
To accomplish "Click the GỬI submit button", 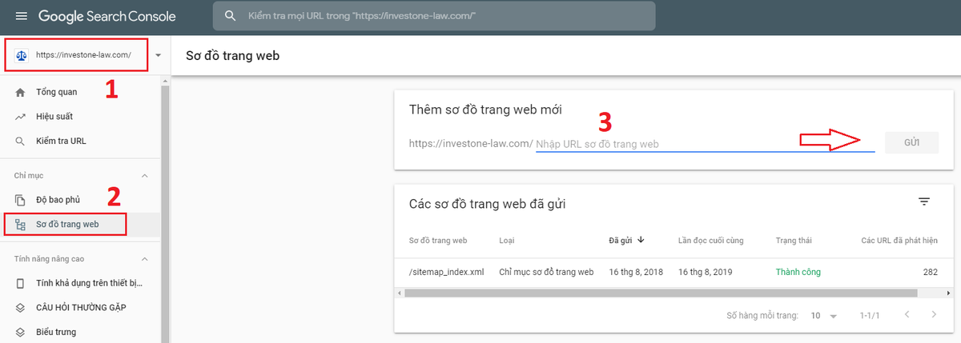I will coord(911,143).
